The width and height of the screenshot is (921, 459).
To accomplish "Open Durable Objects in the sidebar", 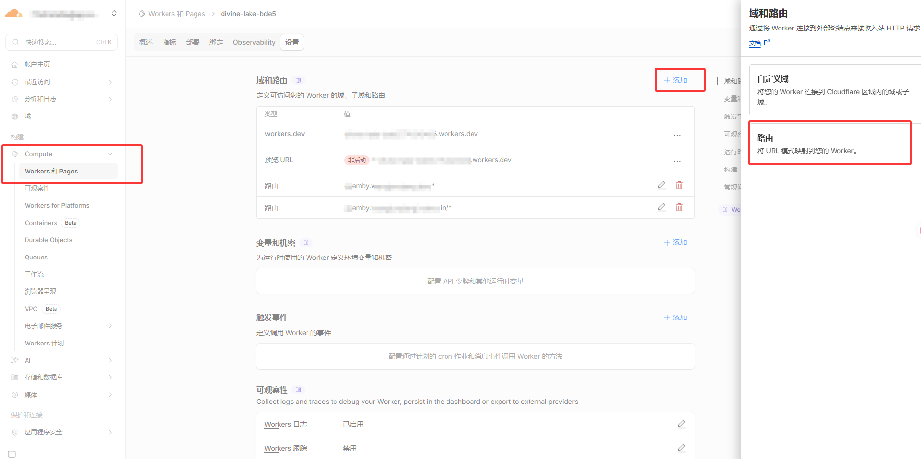I will tap(49, 240).
